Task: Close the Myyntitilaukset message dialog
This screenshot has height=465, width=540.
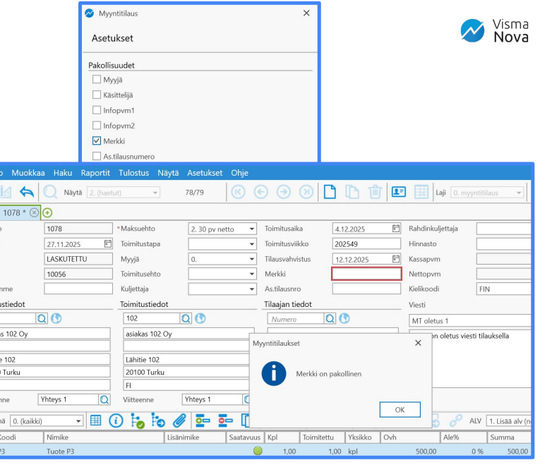Action: click(x=418, y=343)
